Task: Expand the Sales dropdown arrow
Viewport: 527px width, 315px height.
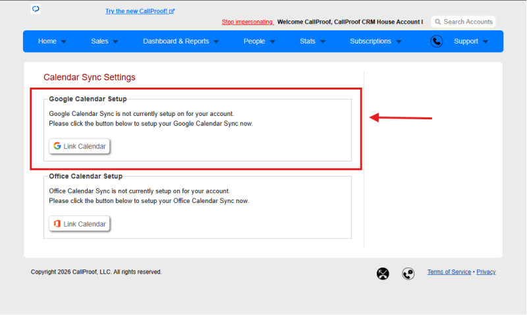Action: coord(115,42)
